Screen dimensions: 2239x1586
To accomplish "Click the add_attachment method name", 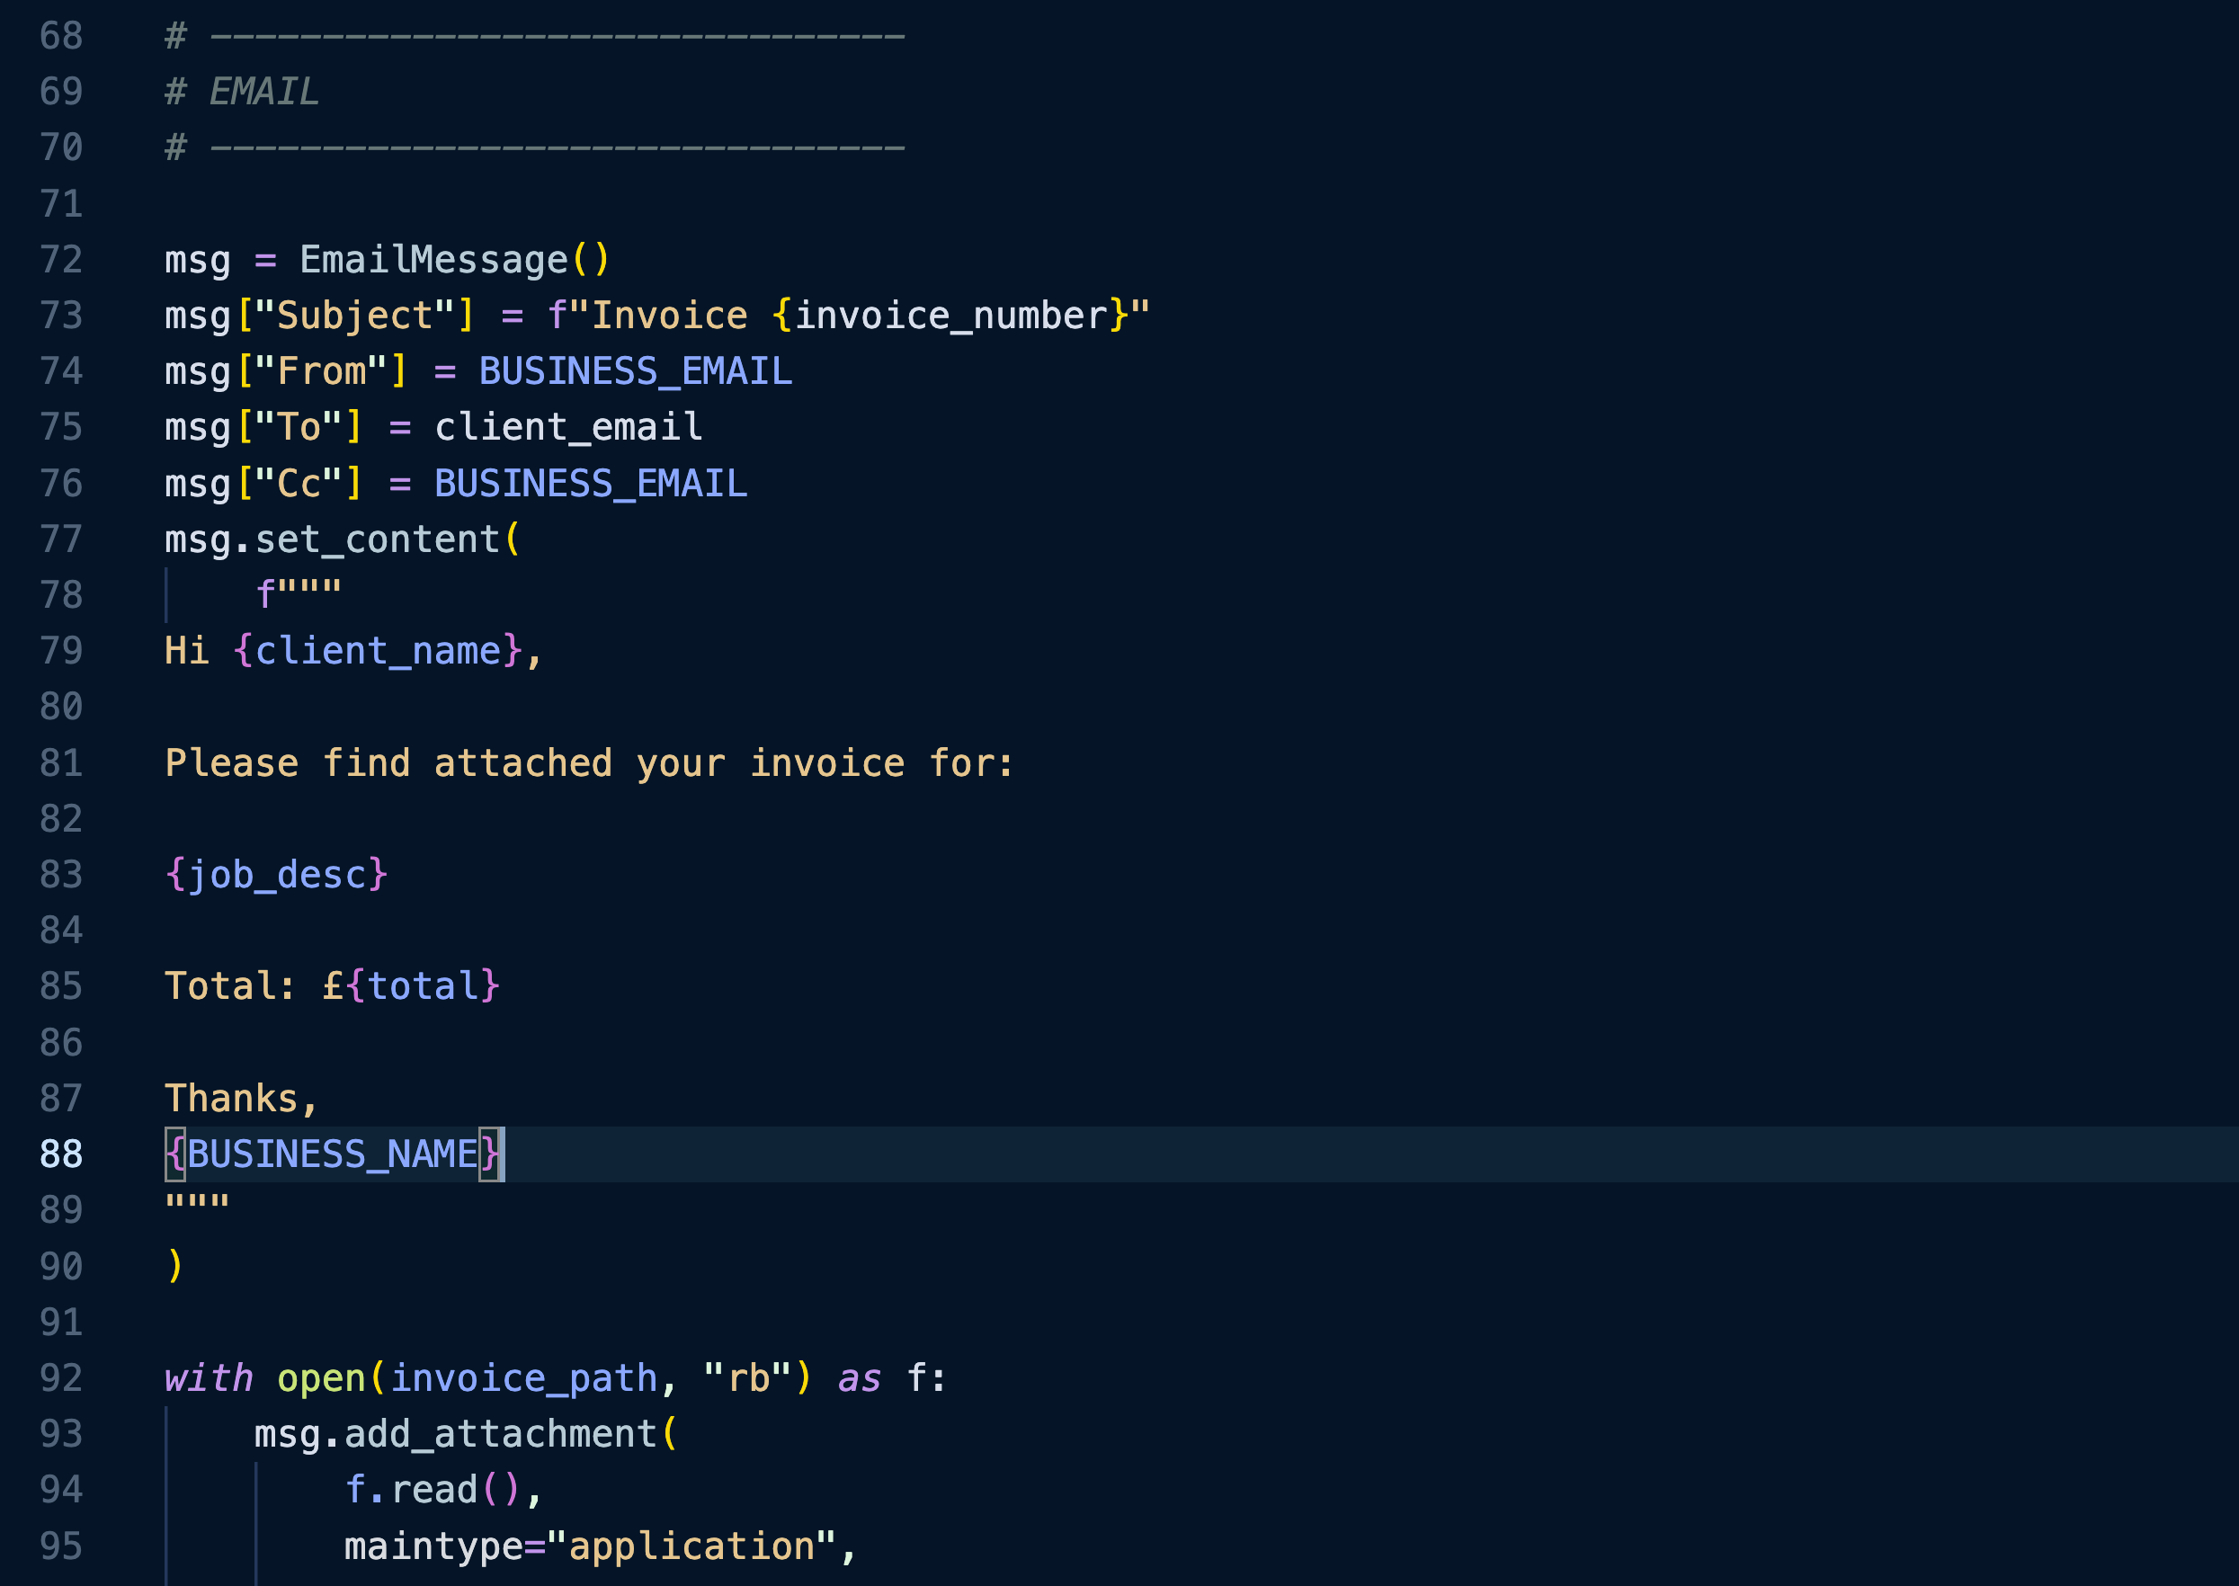I will (500, 1434).
